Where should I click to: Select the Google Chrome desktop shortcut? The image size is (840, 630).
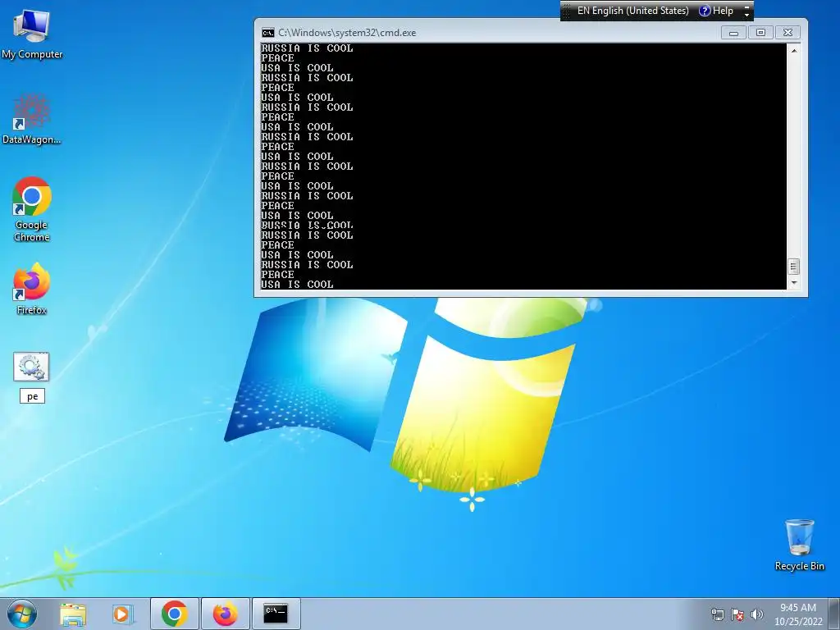click(x=32, y=209)
